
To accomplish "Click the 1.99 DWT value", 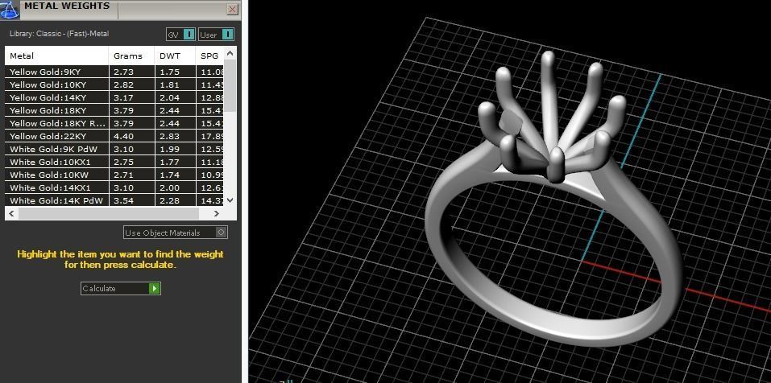I will tap(170, 149).
